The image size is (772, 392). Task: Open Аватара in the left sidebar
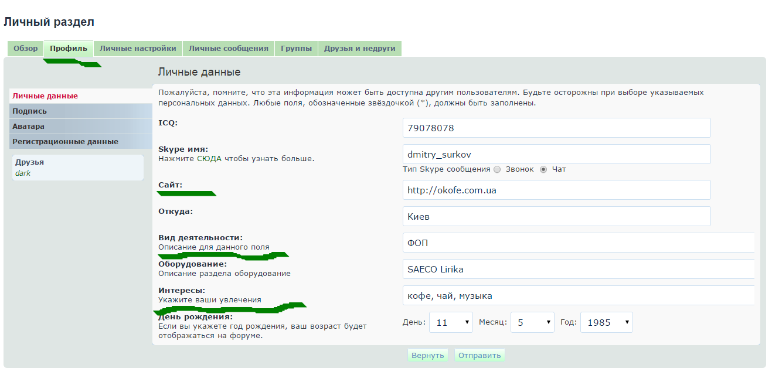coord(28,127)
